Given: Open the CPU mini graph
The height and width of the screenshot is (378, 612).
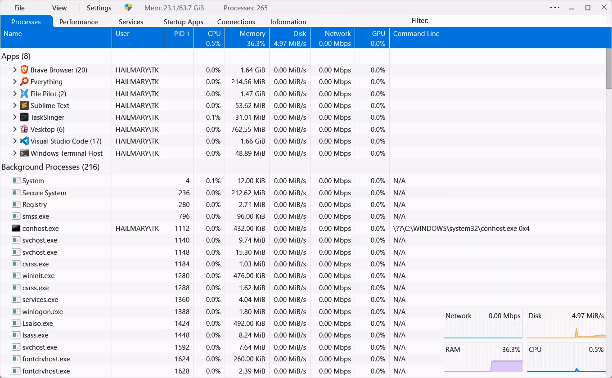Looking at the screenshot, I should tap(566, 358).
